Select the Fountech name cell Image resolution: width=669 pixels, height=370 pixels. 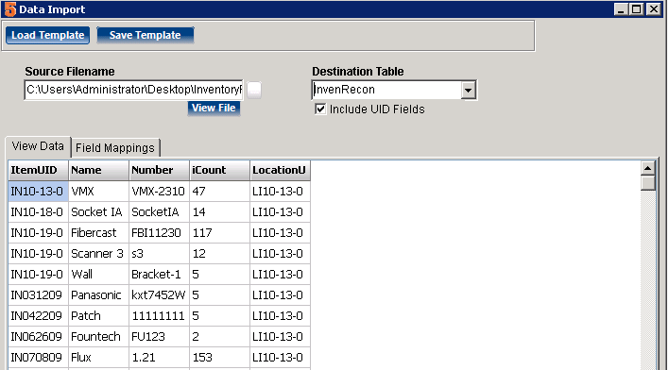click(98, 337)
